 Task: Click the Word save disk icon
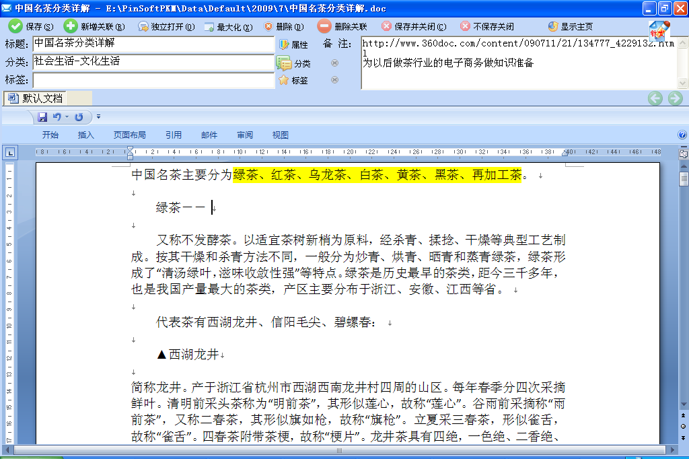coord(42,117)
